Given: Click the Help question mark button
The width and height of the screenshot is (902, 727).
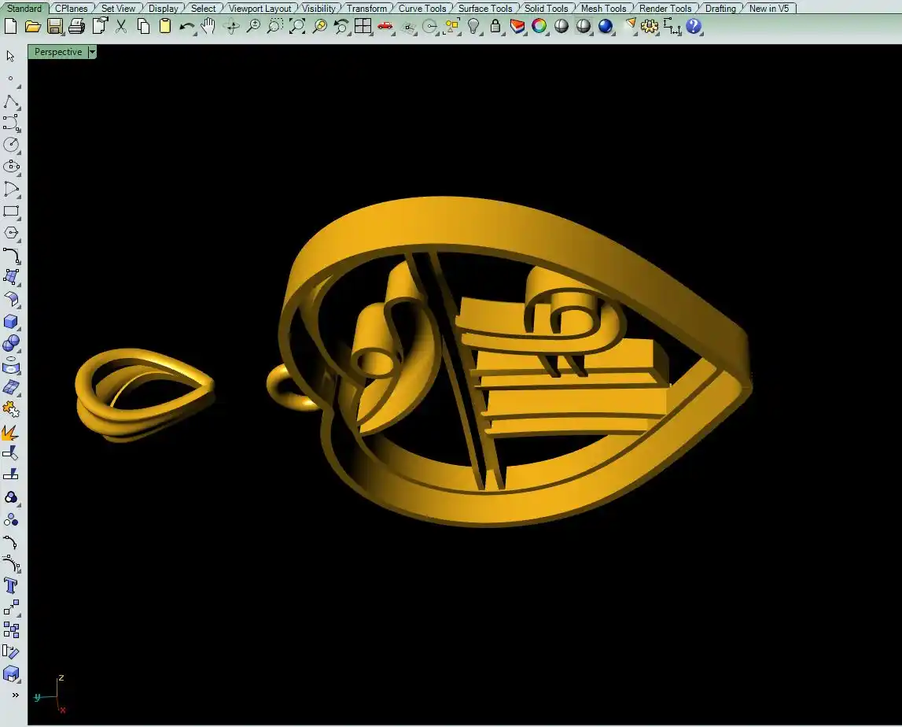Looking at the screenshot, I should pyautogui.click(x=693, y=26).
